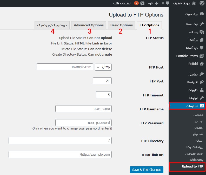Open the درون‌ریزی/برون‌بری tab
Image resolution: width=206 pixels, height=175 pixels.
52,25
